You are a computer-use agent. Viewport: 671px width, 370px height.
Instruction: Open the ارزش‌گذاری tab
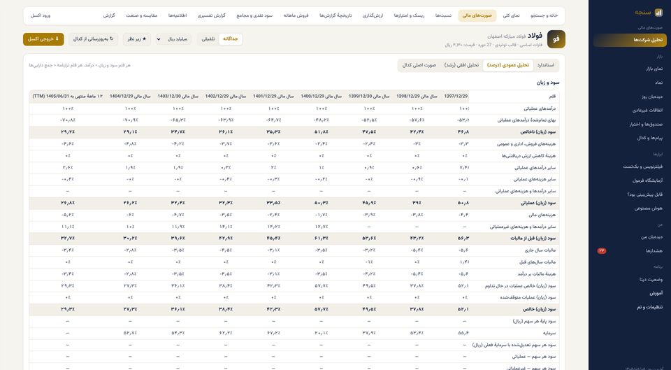click(x=373, y=15)
